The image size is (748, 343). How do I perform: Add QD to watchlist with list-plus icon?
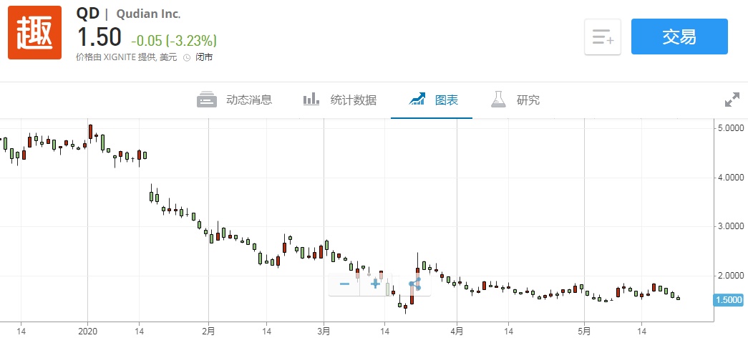602,37
